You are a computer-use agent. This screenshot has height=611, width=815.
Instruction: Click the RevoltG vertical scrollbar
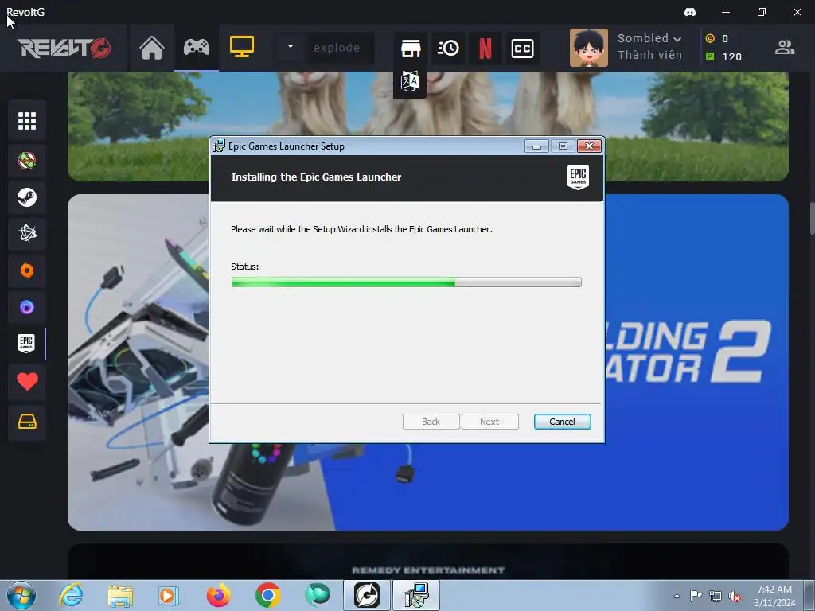(811, 218)
